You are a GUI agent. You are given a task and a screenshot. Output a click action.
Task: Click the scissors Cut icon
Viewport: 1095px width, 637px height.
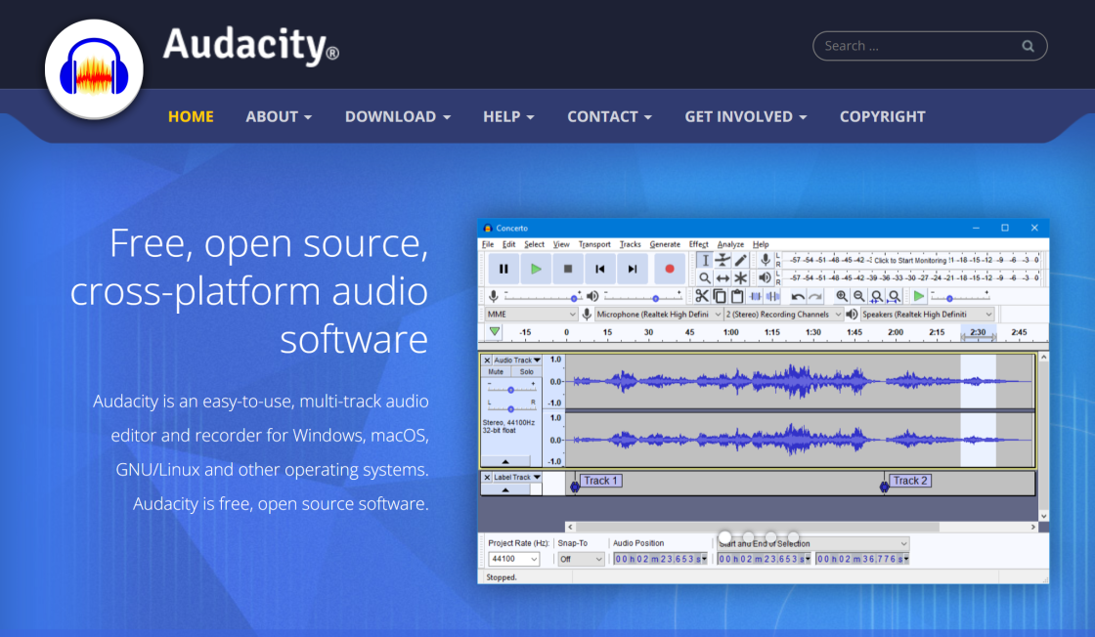(x=702, y=296)
